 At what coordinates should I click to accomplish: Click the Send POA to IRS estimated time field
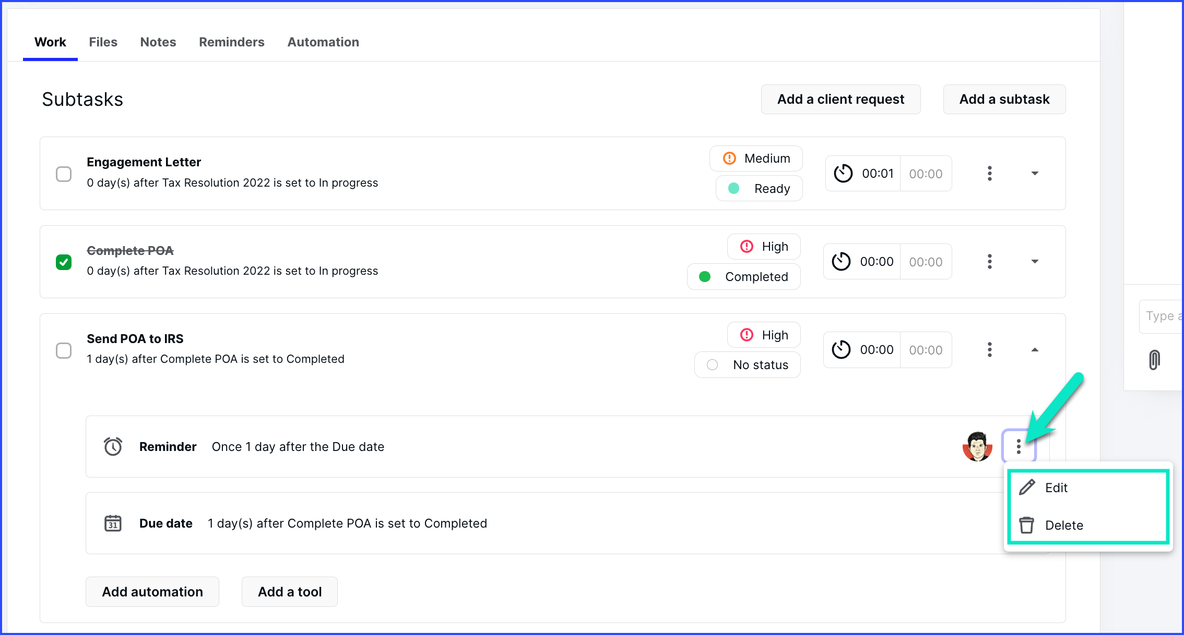pos(926,350)
